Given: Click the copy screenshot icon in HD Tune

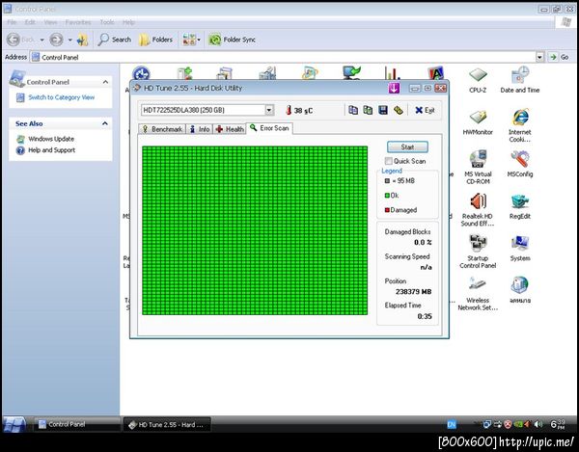Looking at the screenshot, I should click(x=368, y=110).
